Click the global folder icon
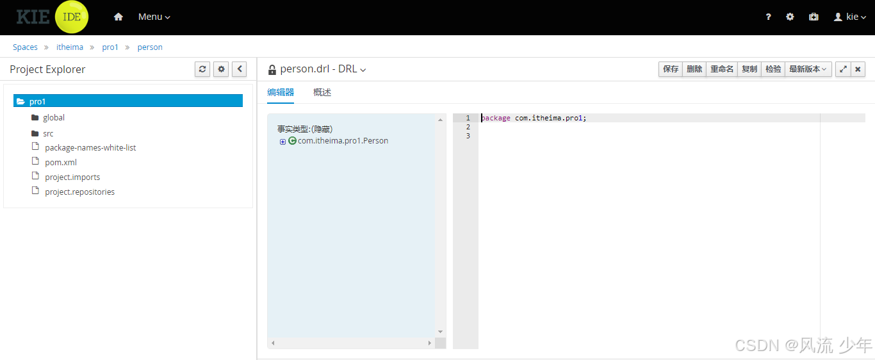Screen dimensions: 875x360 tap(35, 118)
